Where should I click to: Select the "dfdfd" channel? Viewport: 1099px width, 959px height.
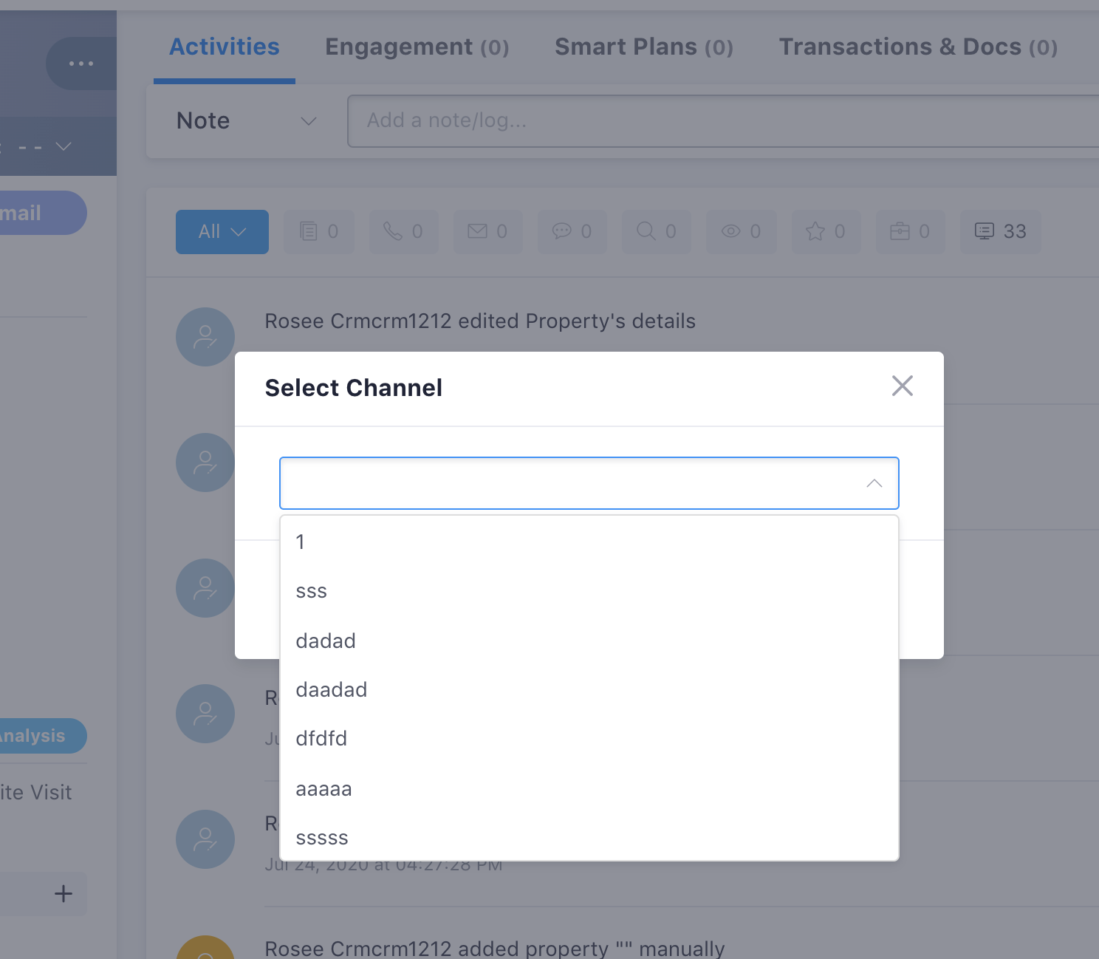pyautogui.click(x=321, y=738)
